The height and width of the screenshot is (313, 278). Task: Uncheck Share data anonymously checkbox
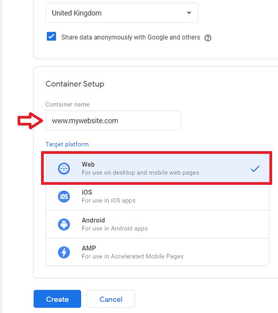pyautogui.click(x=51, y=36)
